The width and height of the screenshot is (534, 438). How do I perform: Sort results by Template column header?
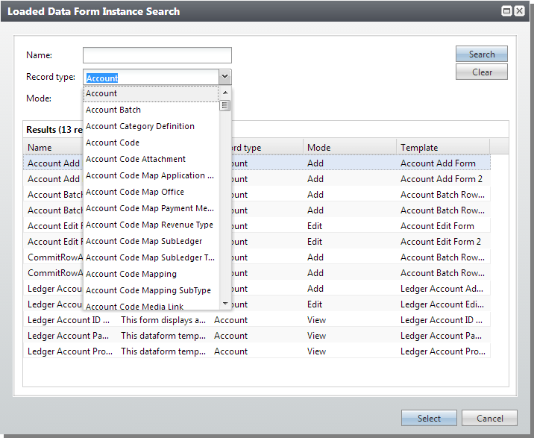coord(443,147)
